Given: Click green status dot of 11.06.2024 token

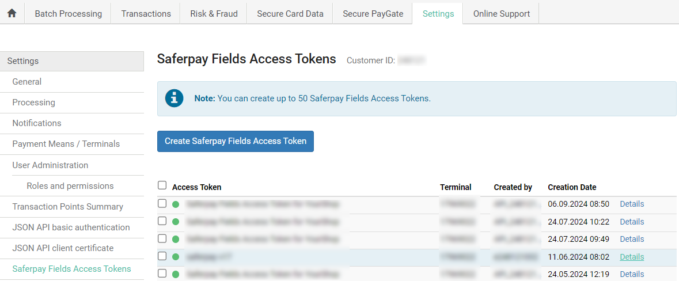Looking at the screenshot, I should click(176, 257).
